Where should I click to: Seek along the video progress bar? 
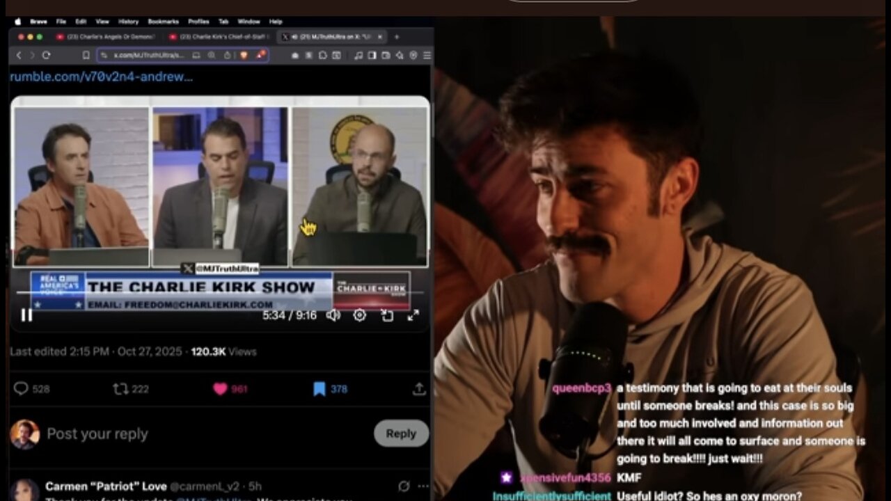pos(219,292)
